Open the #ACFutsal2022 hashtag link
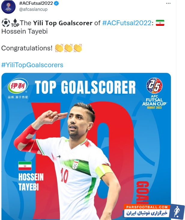This screenshot has height=220, width=185. click(127, 23)
